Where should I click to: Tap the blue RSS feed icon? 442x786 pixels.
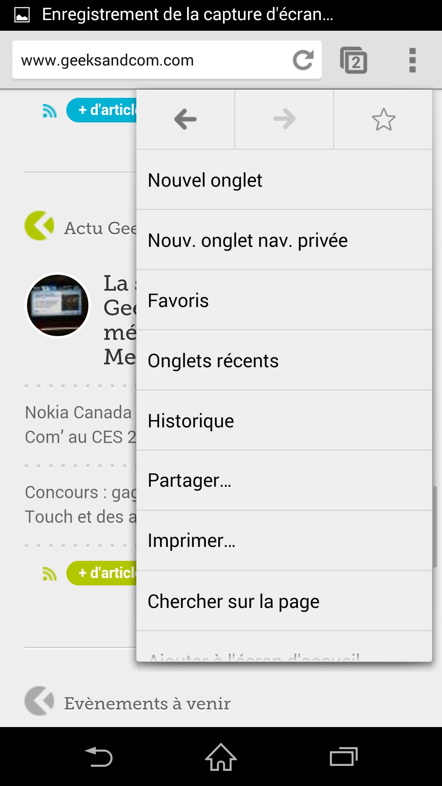click(x=50, y=111)
